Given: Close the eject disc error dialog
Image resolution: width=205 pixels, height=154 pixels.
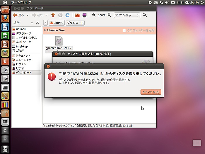Looking at the screenshot, I should [48, 66].
